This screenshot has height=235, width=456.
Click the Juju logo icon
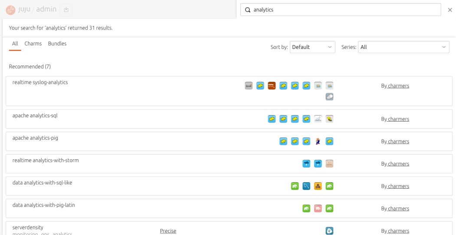click(x=10, y=10)
